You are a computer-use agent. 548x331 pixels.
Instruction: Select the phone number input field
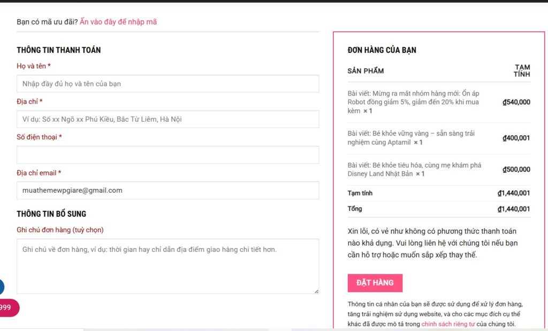coord(168,155)
